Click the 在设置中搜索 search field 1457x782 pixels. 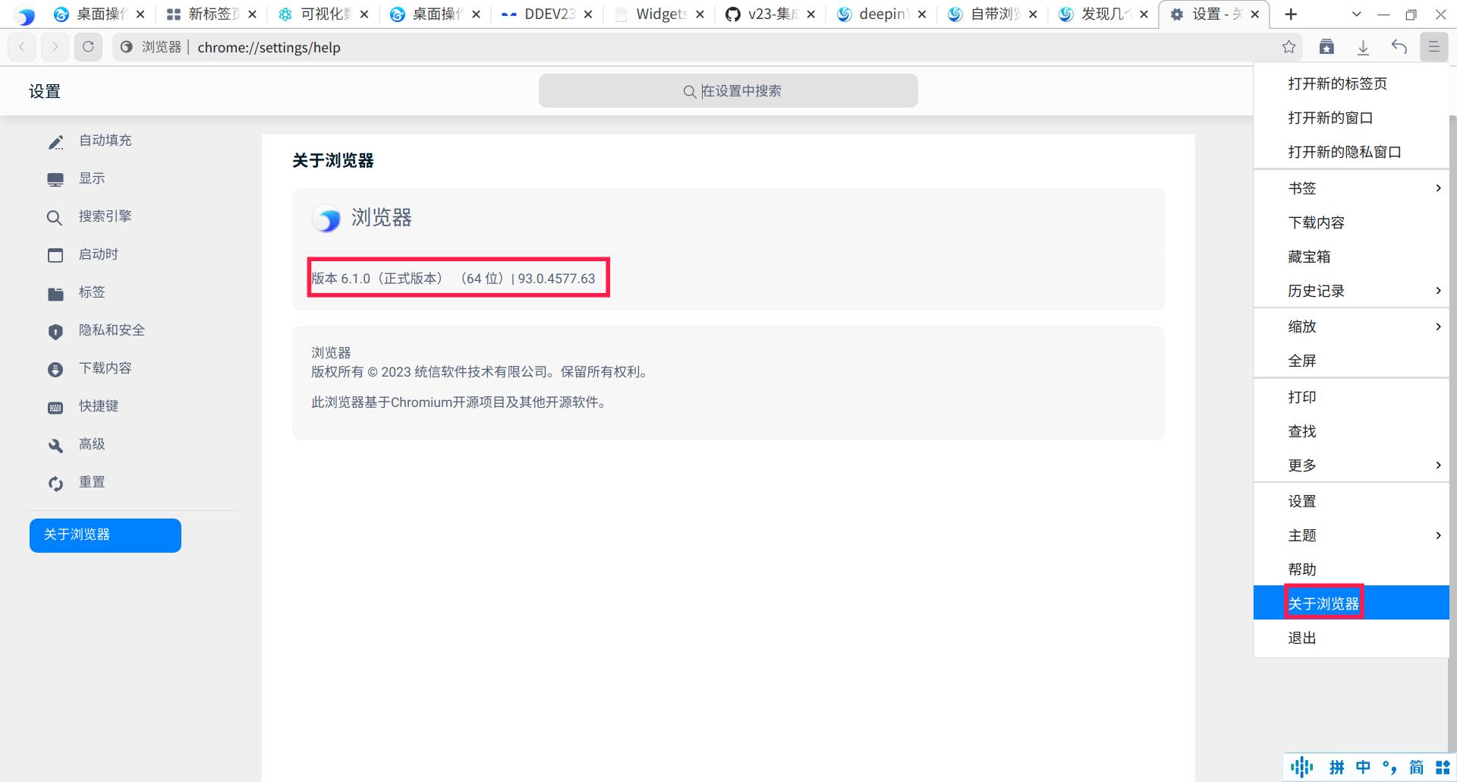coord(728,90)
